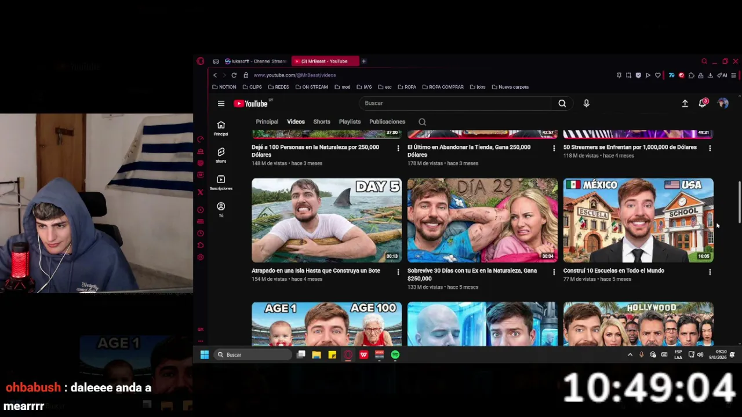Open the ON STREAM bookmarks folder
This screenshot has width=742, height=417.
pos(312,87)
